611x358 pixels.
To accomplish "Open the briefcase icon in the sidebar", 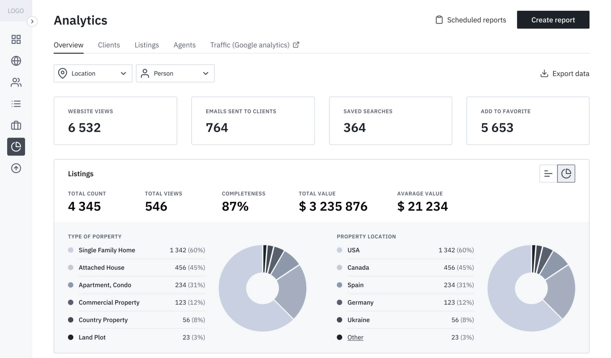I will coord(16,125).
